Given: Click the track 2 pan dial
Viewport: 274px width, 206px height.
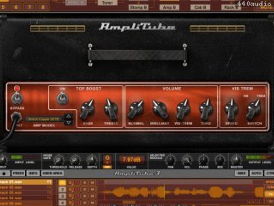Looking at the screenshot, I should click(x=70, y=190).
